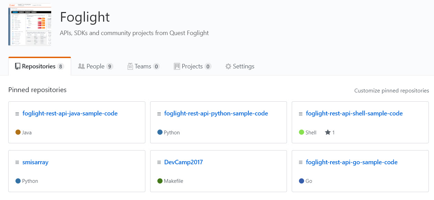Click the Shell language label
Screen dimensions: 434x200
pyautogui.click(x=311, y=133)
